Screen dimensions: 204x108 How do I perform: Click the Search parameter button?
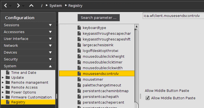(x=99, y=17)
